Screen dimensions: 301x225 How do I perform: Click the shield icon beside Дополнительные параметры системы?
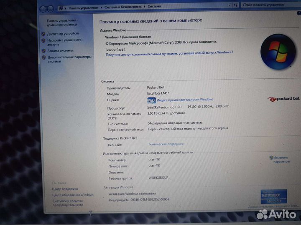point(44,57)
